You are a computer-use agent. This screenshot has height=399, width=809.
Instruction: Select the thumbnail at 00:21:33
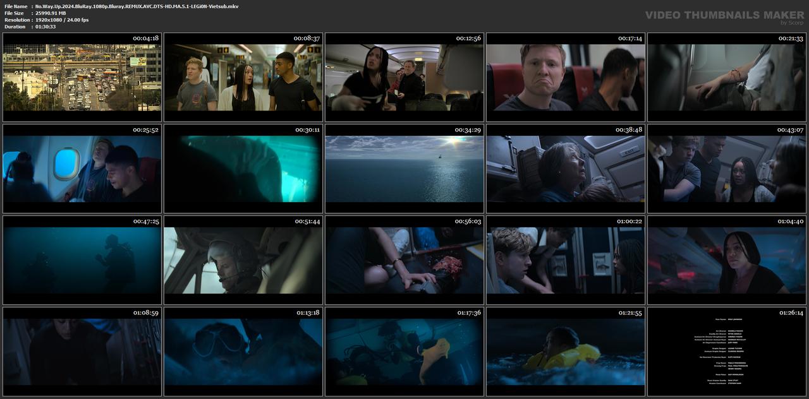727,77
